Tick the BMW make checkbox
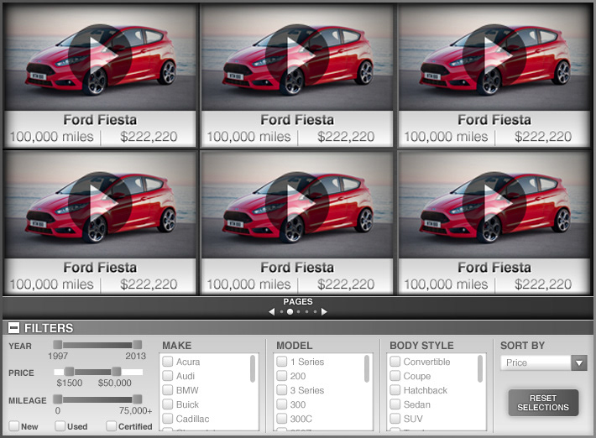Screen dimensions: 596x438 (168, 390)
